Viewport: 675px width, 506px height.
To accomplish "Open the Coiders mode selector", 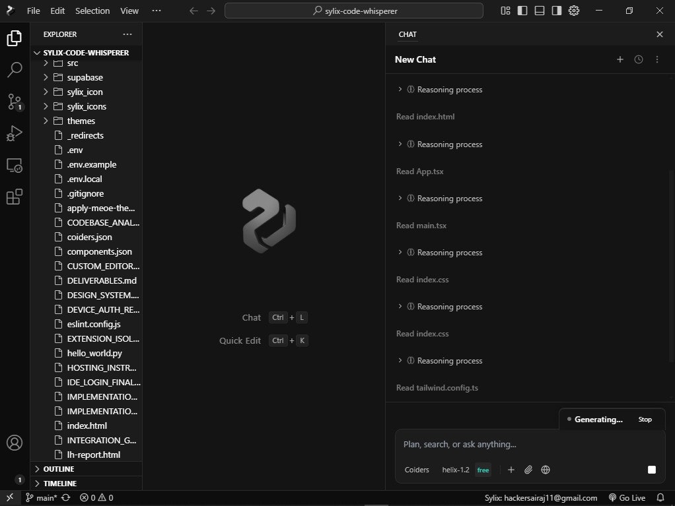I will pos(417,470).
